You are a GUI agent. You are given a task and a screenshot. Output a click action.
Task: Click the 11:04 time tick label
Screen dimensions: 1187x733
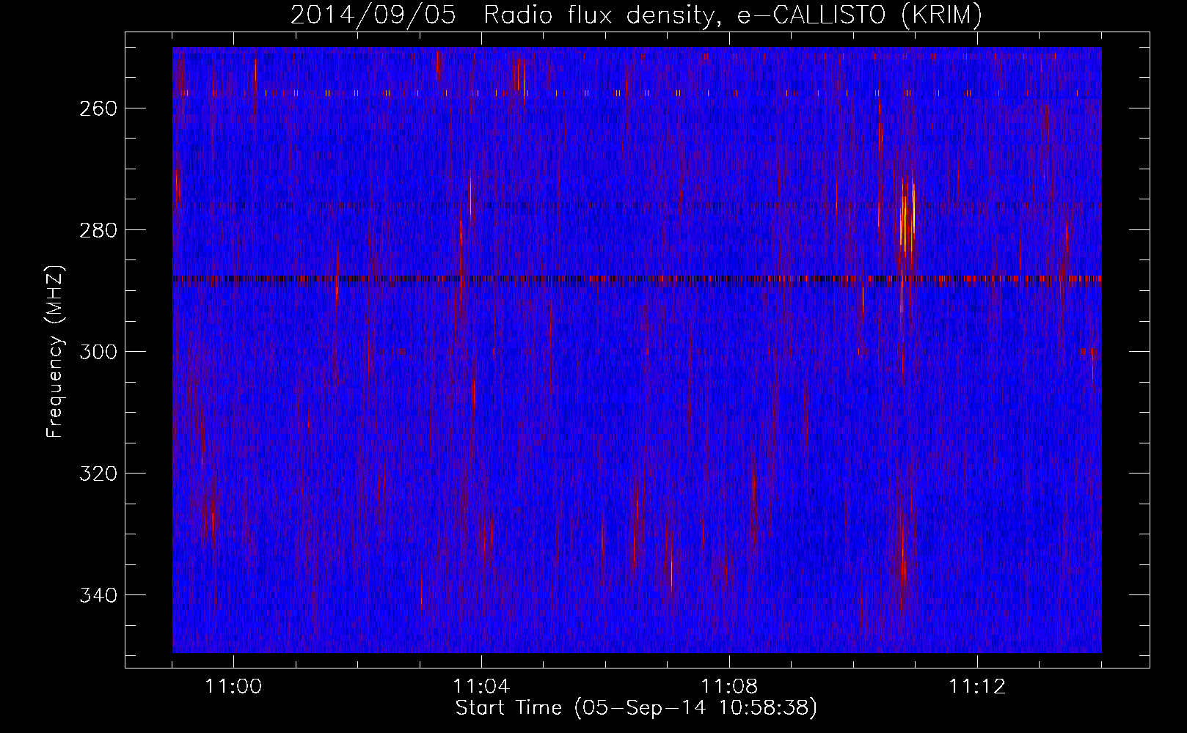click(x=481, y=687)
